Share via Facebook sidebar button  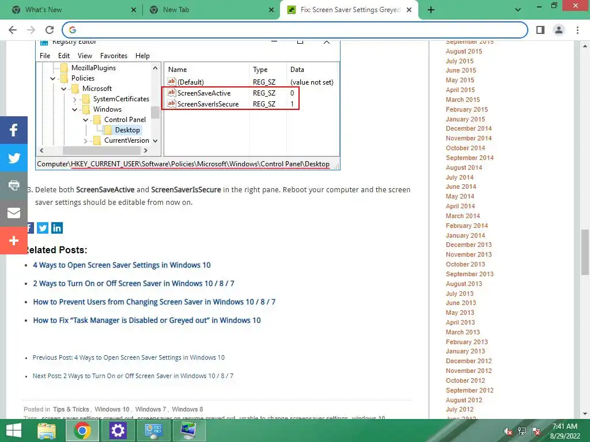[14, 130]
